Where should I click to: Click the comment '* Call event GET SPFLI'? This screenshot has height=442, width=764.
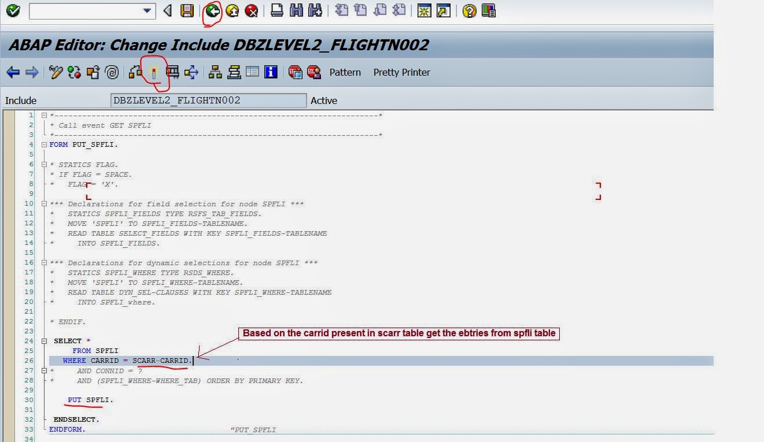pyautogui.click(x=102, y=125)
